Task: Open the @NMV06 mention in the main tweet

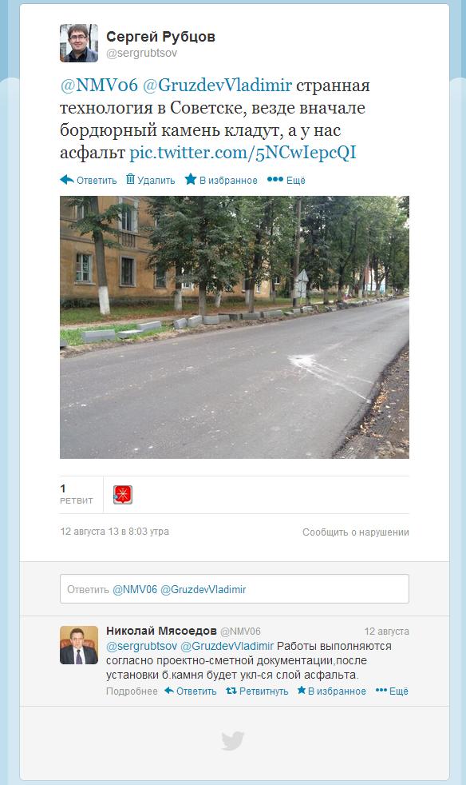Action: click(98, 85)
